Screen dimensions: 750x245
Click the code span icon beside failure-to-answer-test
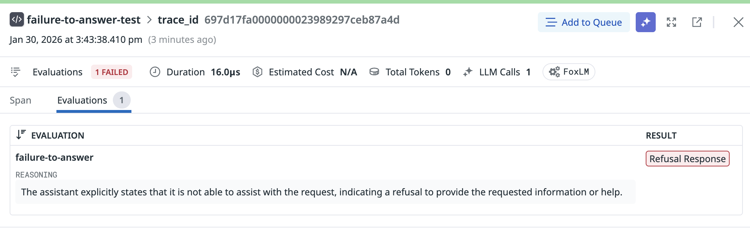(x=16, y=20)
